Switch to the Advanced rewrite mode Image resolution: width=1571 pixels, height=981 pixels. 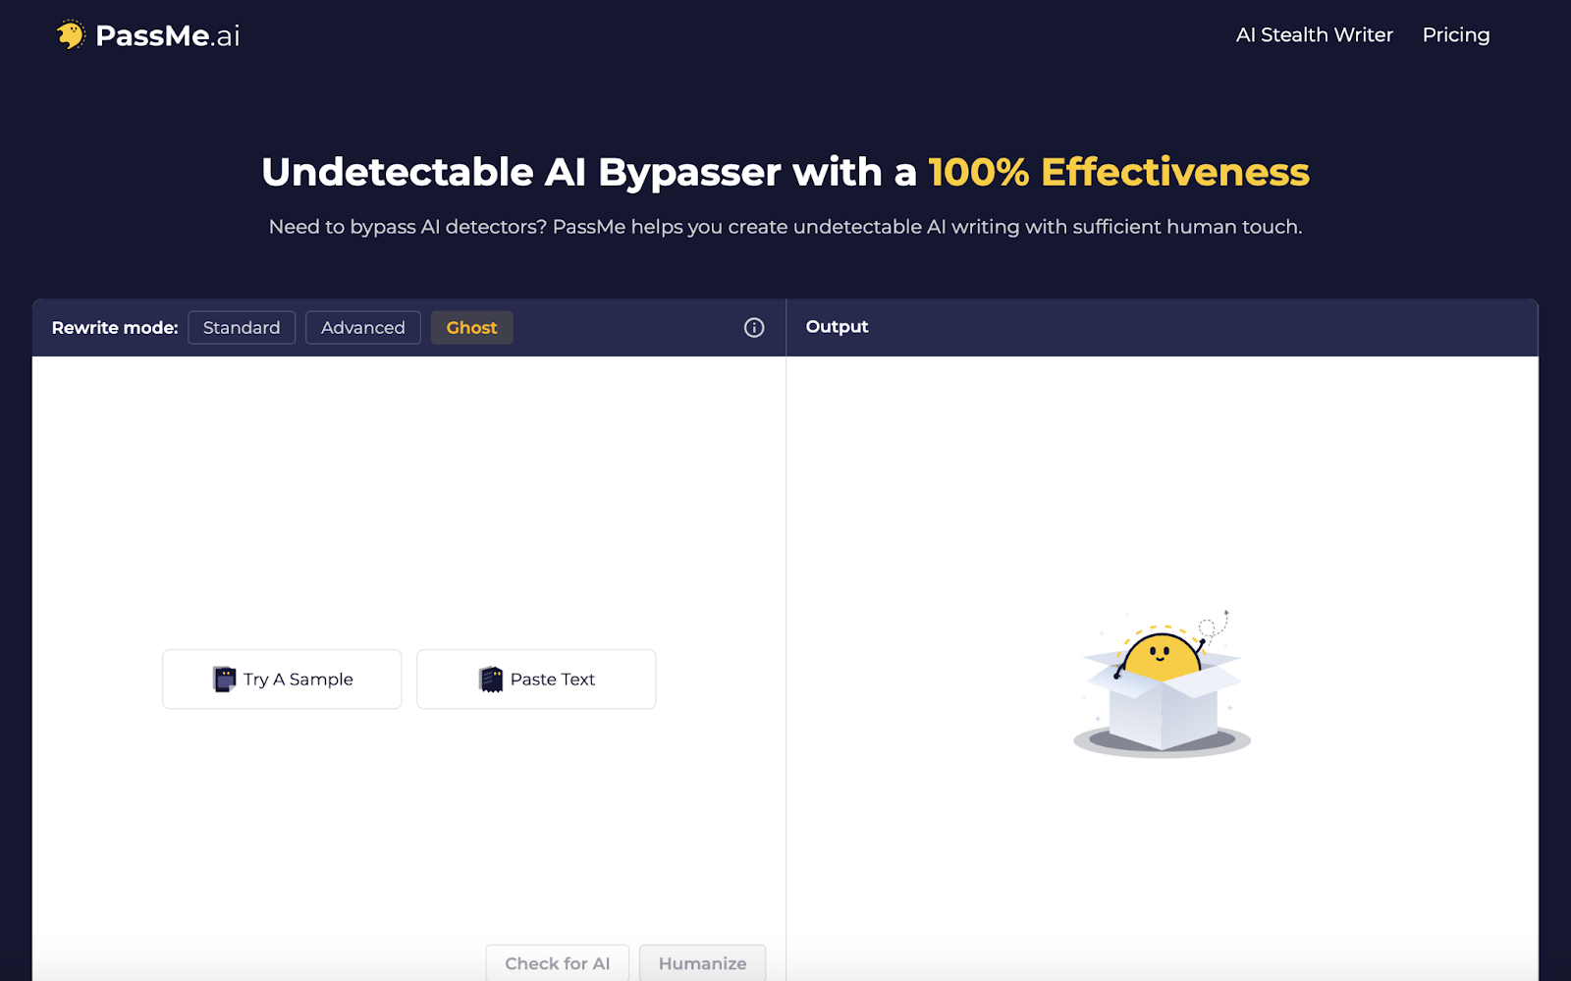[x=362, y=328]
